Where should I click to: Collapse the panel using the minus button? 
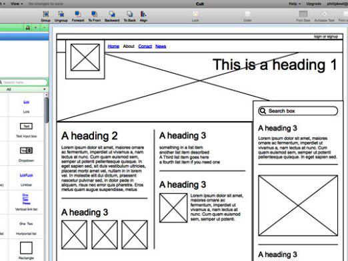click(45, 28)
